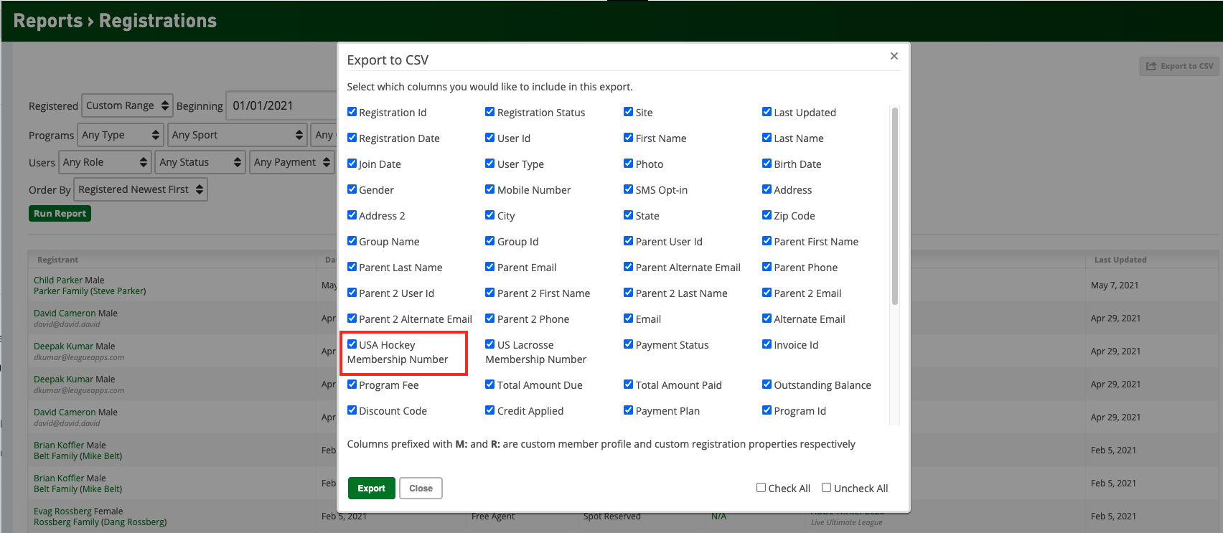1223x533 pixels.
Task: Toggle US Lacrosse Membership Number checkbox
Action: pos(489,344)
